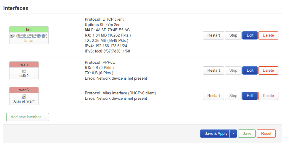This screenshot has width=284, height=146.
Task: Restart the wan6 alias interface
Action: 214,96
